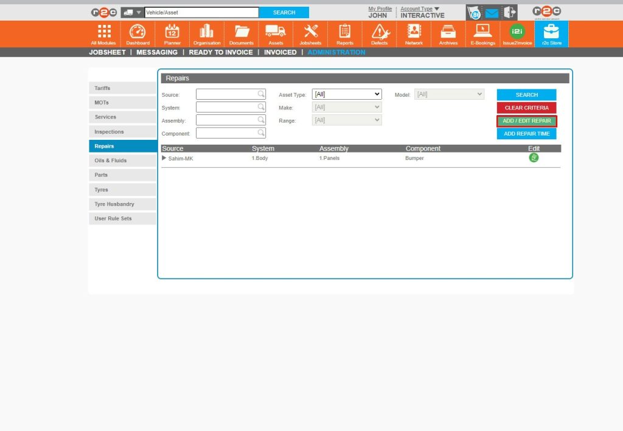Switch to the JOBSHEET tab
Image resolution: width=623 pixels, height=431 pixels.
[x=107, y=52]
